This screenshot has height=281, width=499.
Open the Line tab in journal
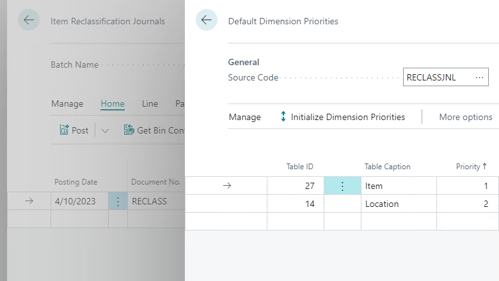point(150,104)
